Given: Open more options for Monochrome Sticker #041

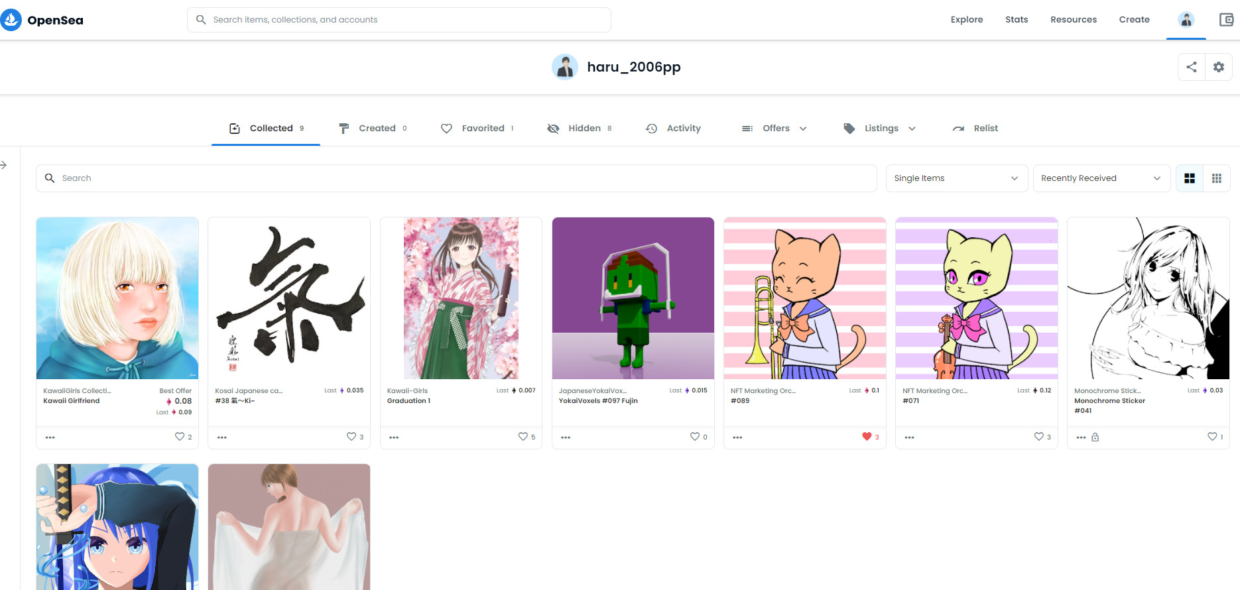Looking at the screenshot, I should [1081, 438].
